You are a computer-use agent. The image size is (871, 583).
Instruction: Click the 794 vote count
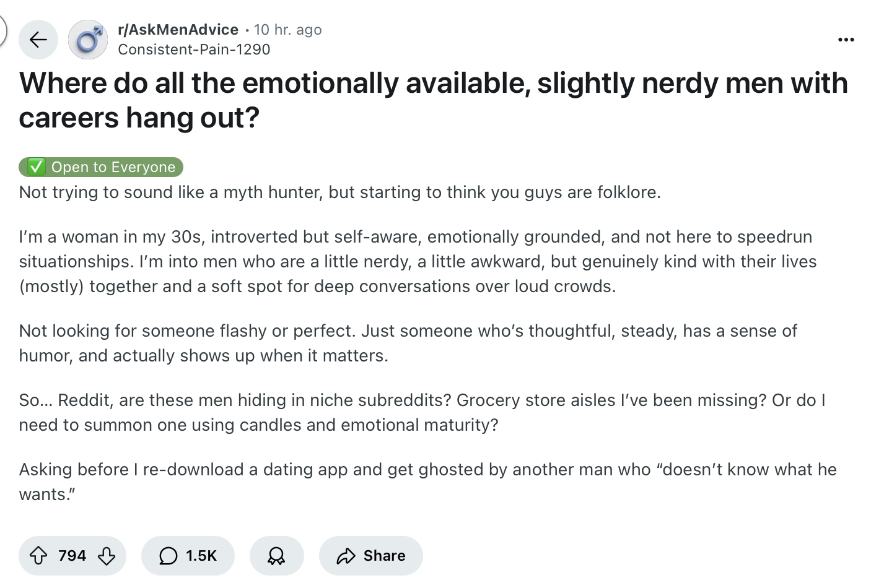(72, 556)
